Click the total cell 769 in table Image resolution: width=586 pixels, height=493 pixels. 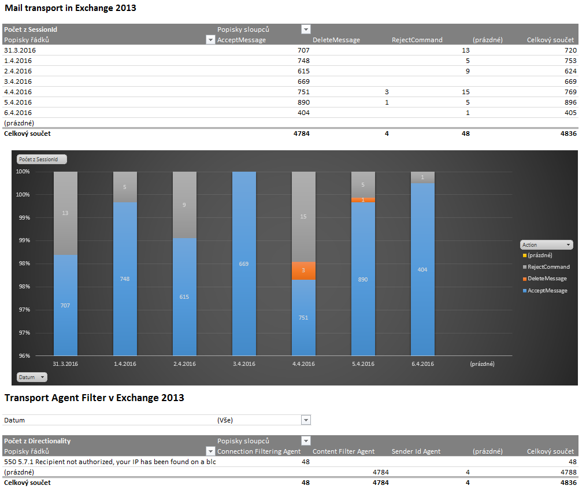570,91
